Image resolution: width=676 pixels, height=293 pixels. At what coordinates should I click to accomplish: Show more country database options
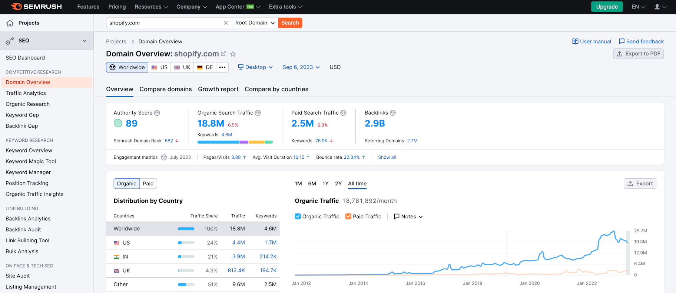click(x=222, y=67)
